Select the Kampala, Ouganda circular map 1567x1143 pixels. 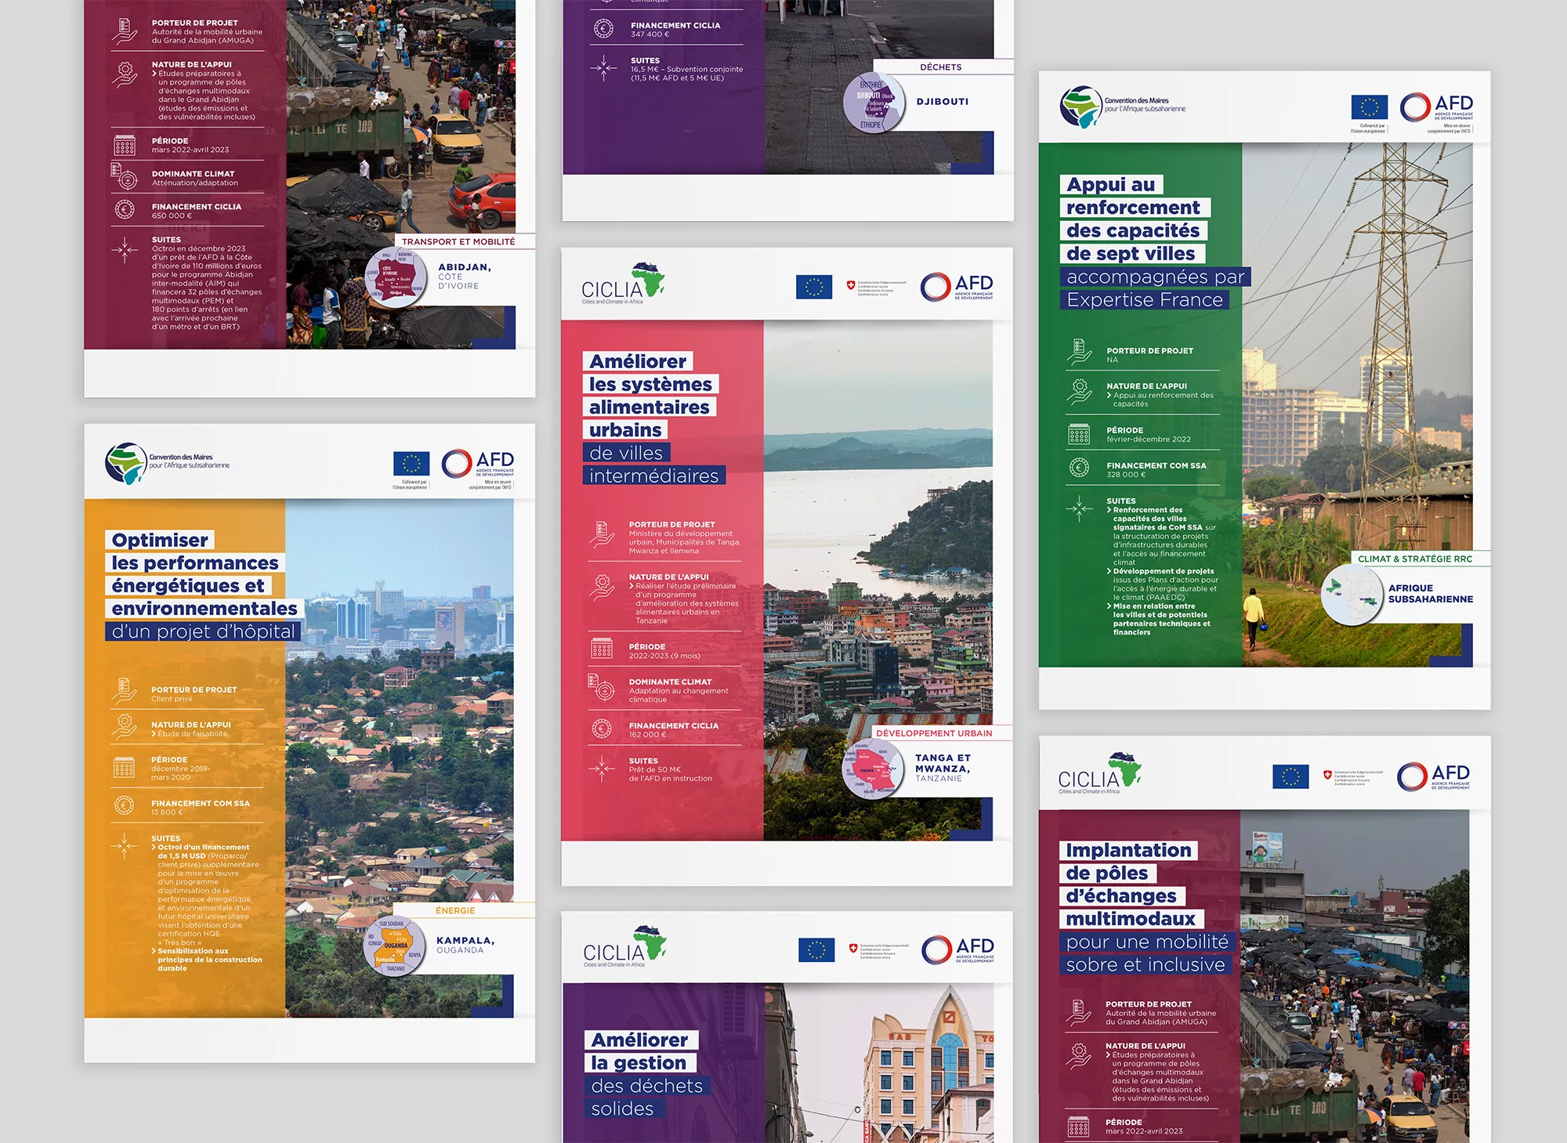pos(396,946)
